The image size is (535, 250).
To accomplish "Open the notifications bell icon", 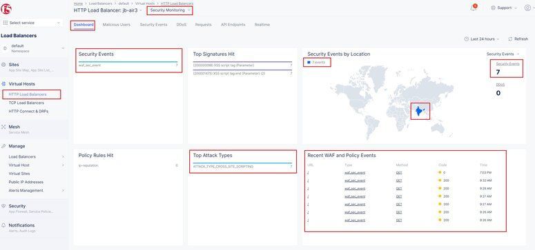I will 474,8.
